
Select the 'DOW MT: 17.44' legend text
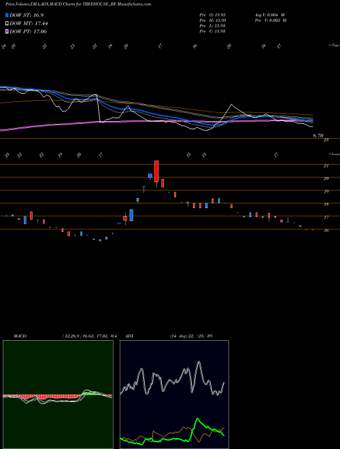click(x=29, y=24)
